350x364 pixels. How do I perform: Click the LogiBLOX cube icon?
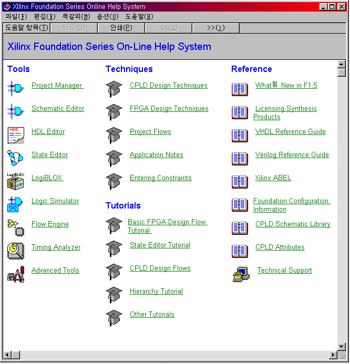point(16,181)
